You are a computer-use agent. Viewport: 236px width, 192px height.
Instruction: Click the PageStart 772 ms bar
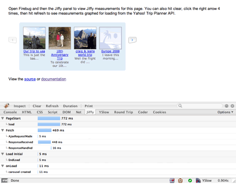pos(49,118)
